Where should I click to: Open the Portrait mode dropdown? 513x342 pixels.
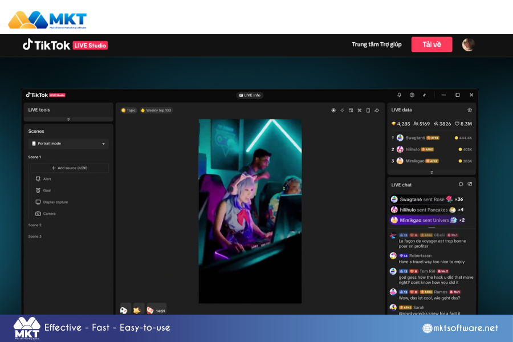[x=68, y=144]
